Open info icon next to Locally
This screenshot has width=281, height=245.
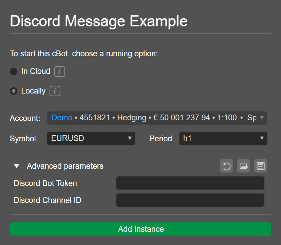55,91
